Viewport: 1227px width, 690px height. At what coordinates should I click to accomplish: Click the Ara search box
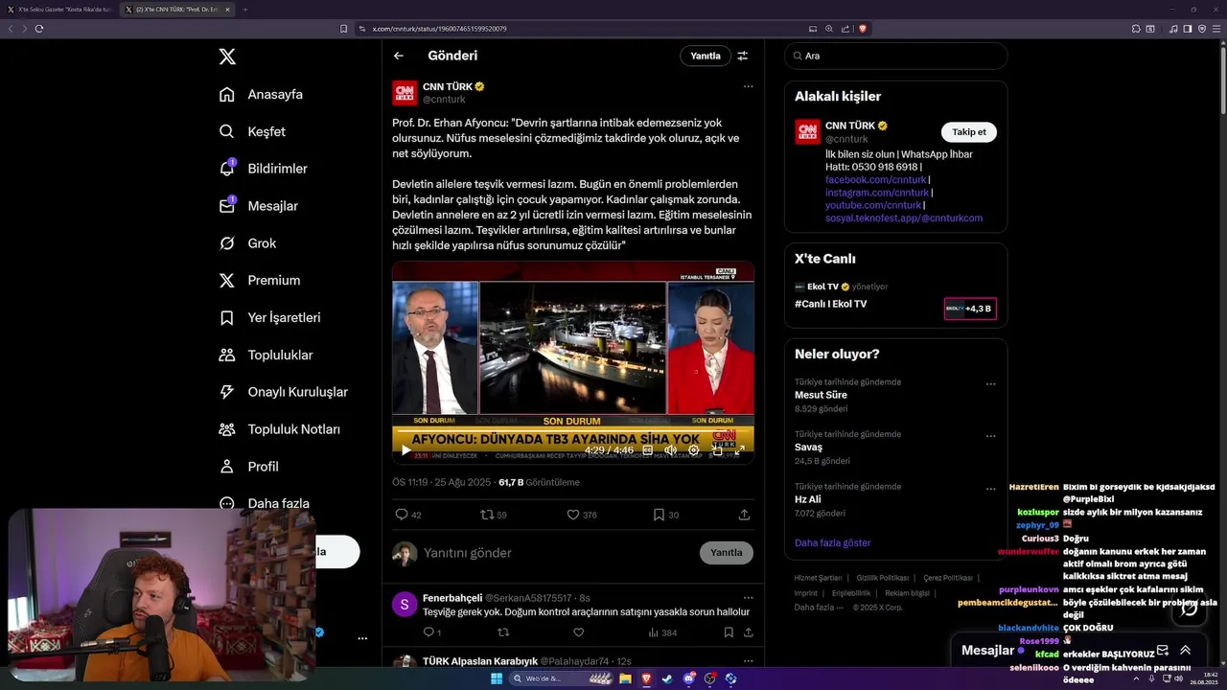pyautogui.click(x=895, y=56)
